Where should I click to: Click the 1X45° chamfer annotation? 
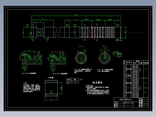pos(118,40)
